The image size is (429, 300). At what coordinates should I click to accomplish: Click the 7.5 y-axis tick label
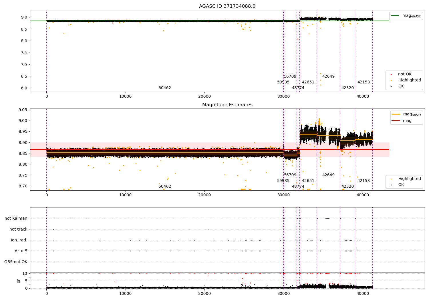24,53
